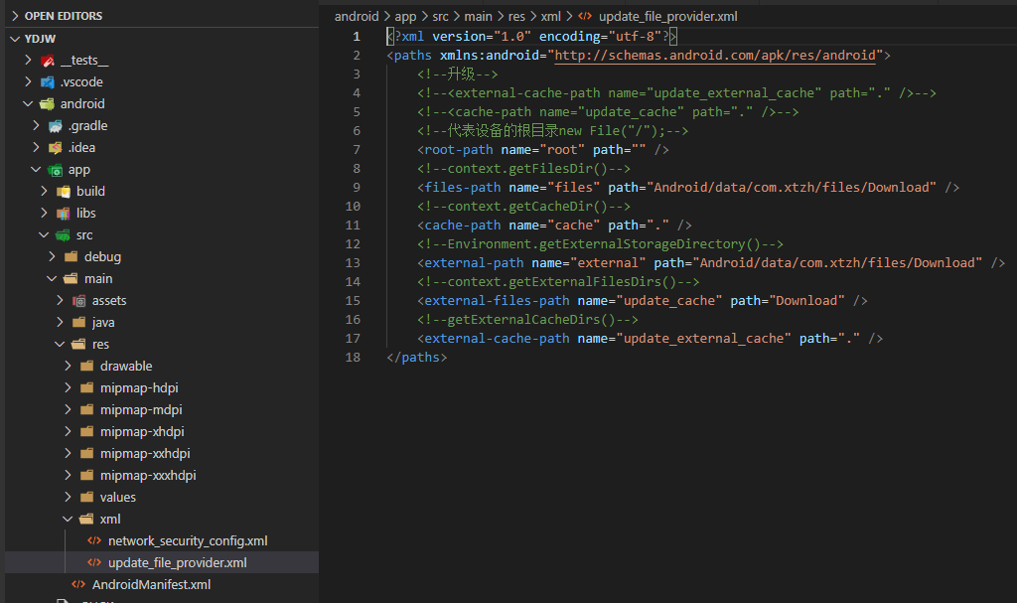Click xml in the breadcrumb
This screenshot has width=1017, height=603.
(x=550, y=16)
